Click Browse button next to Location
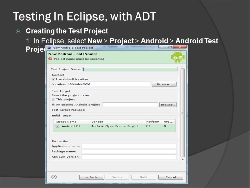Screen dimensions: 250x188 point(164,84)
